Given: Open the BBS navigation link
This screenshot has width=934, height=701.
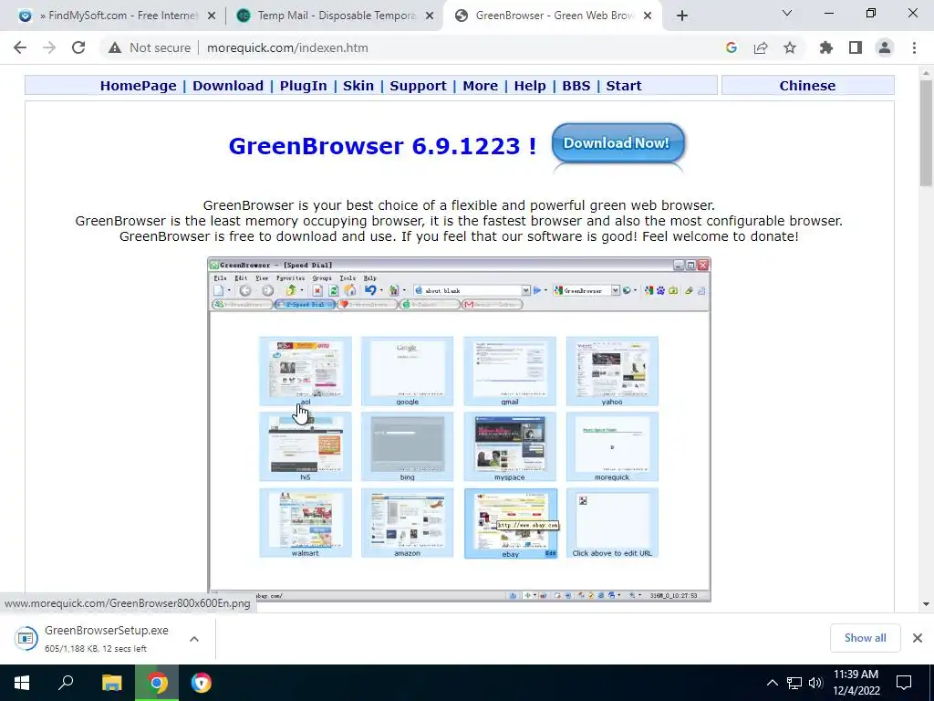Looking at the screenshot, I should click(x=576, y=86).
